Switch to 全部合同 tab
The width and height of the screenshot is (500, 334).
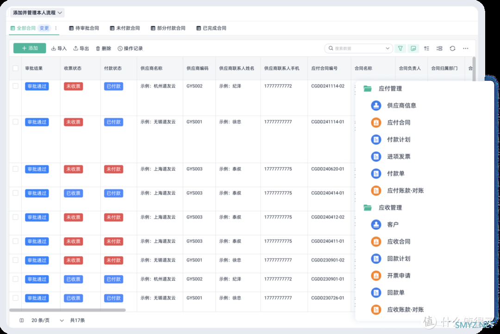coord(23,28)
